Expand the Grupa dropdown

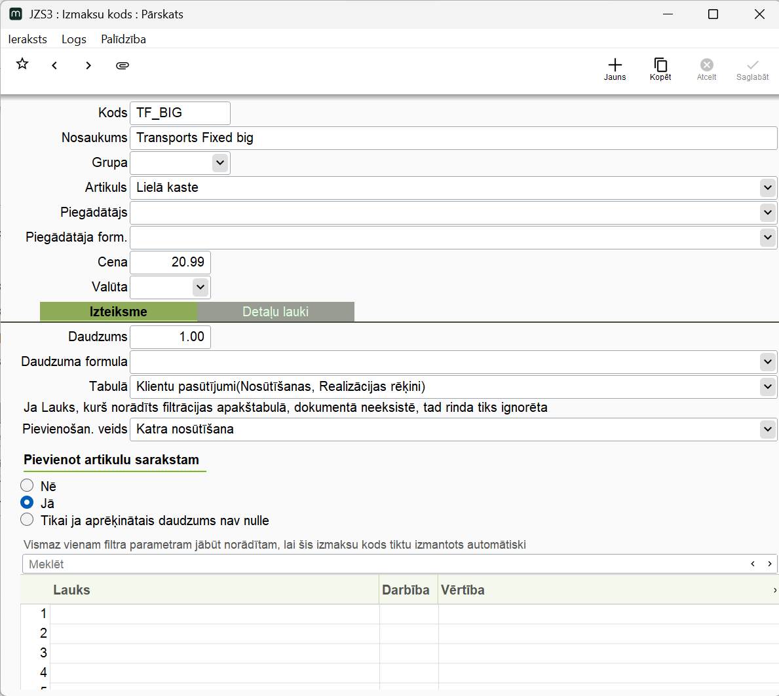click(220, 162)
